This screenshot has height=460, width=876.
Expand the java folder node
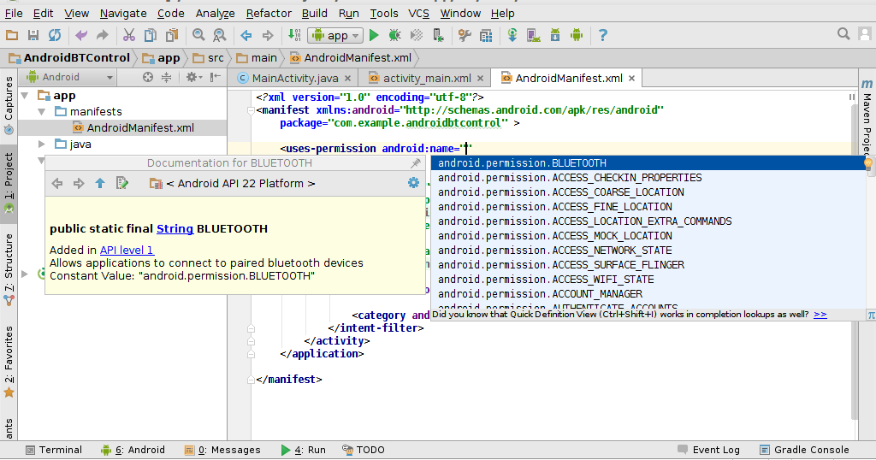coord(41,144)
